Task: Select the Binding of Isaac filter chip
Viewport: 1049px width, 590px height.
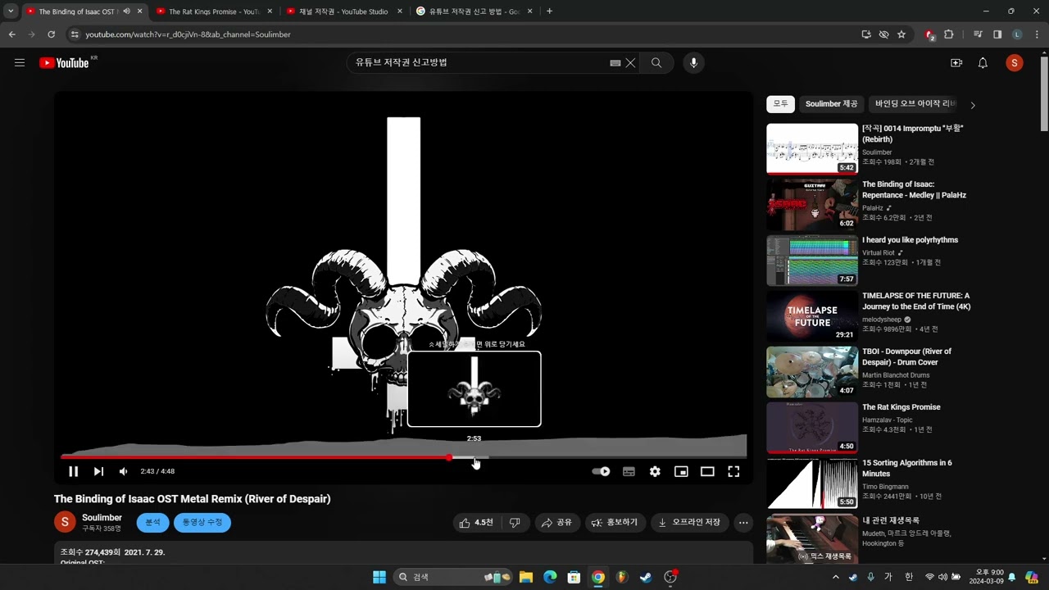Action: tap(915, 104)
